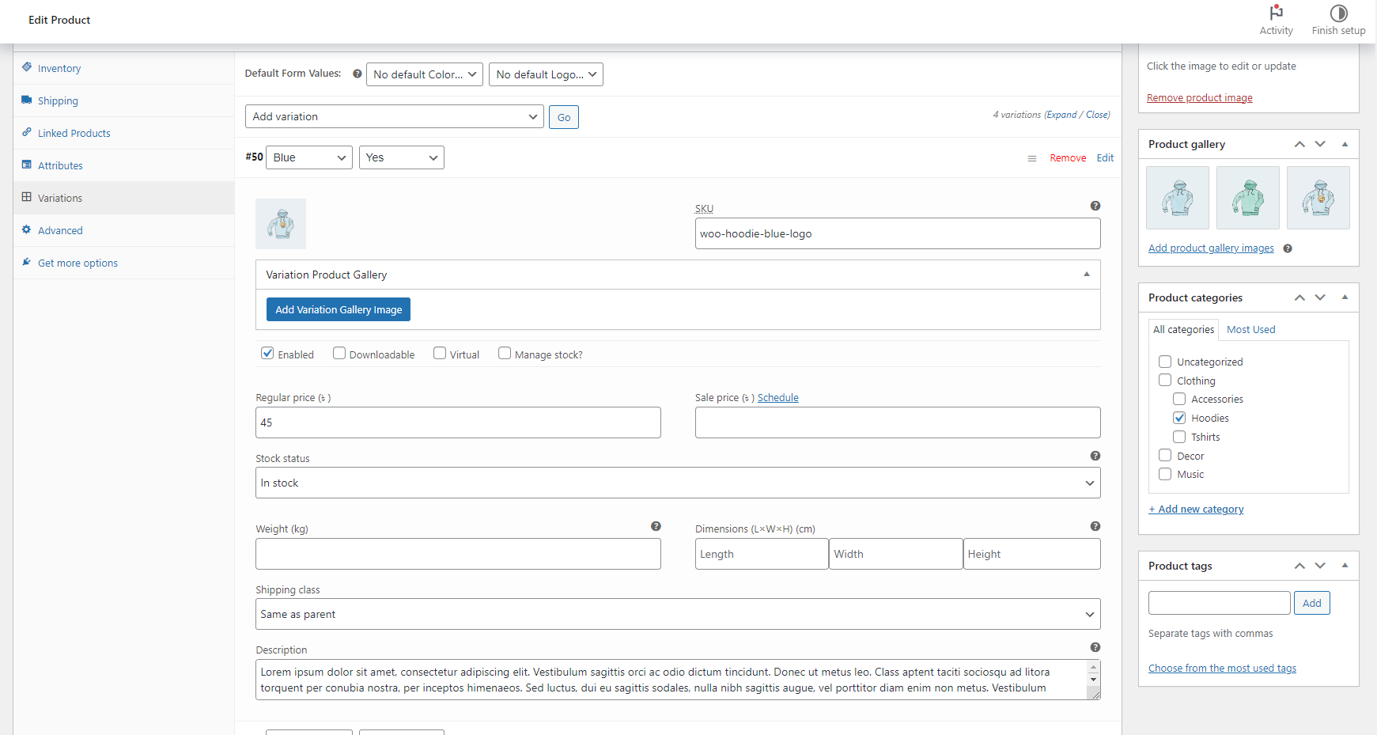This screenshot has height=735, width=1377.
Task: Collapse the Product gallery panel
Action: pyautogui.click(x=1345, y=144)
